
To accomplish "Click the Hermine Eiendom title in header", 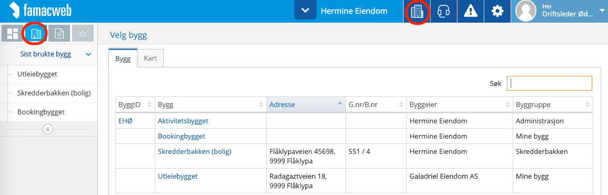I will (354, 11).
